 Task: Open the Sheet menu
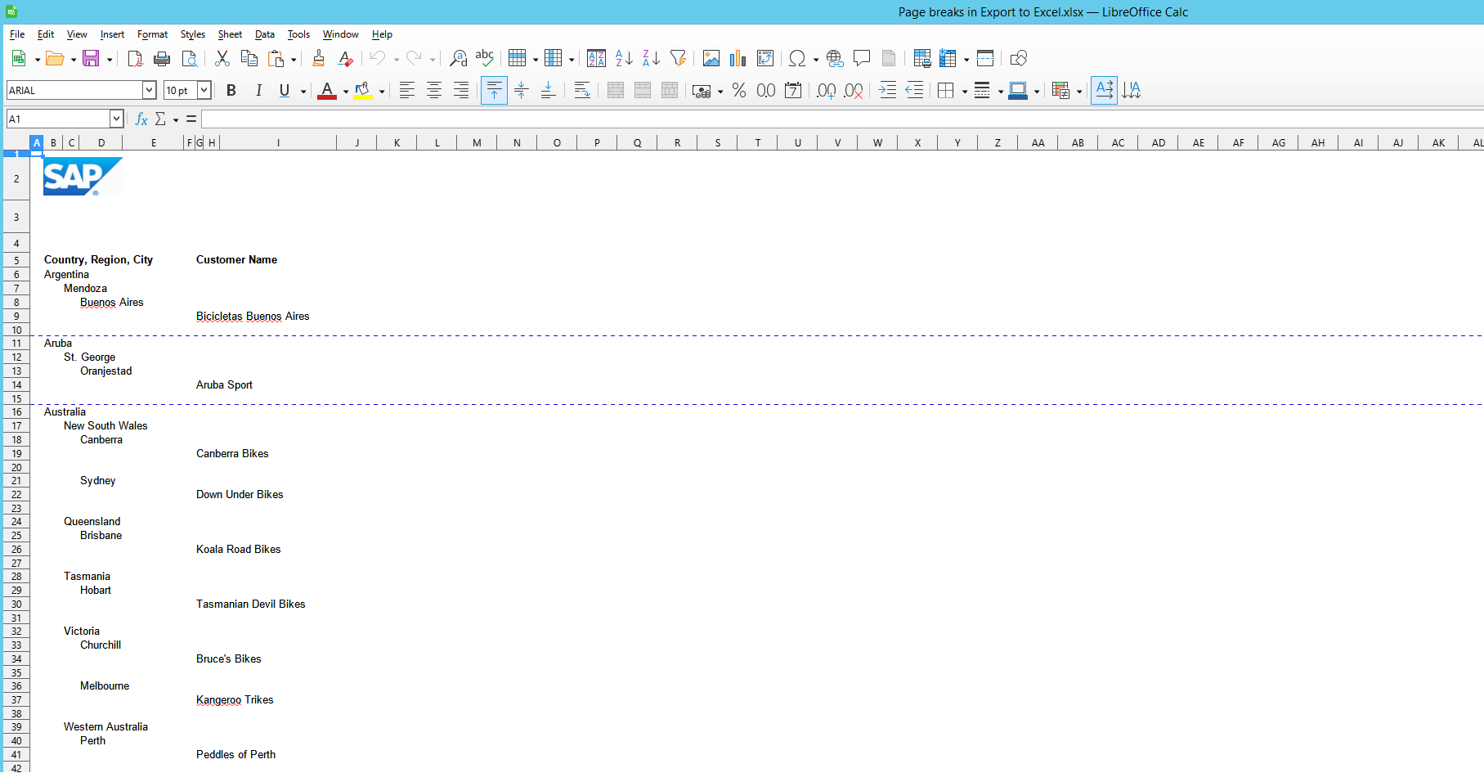click(x=230, y=34)
